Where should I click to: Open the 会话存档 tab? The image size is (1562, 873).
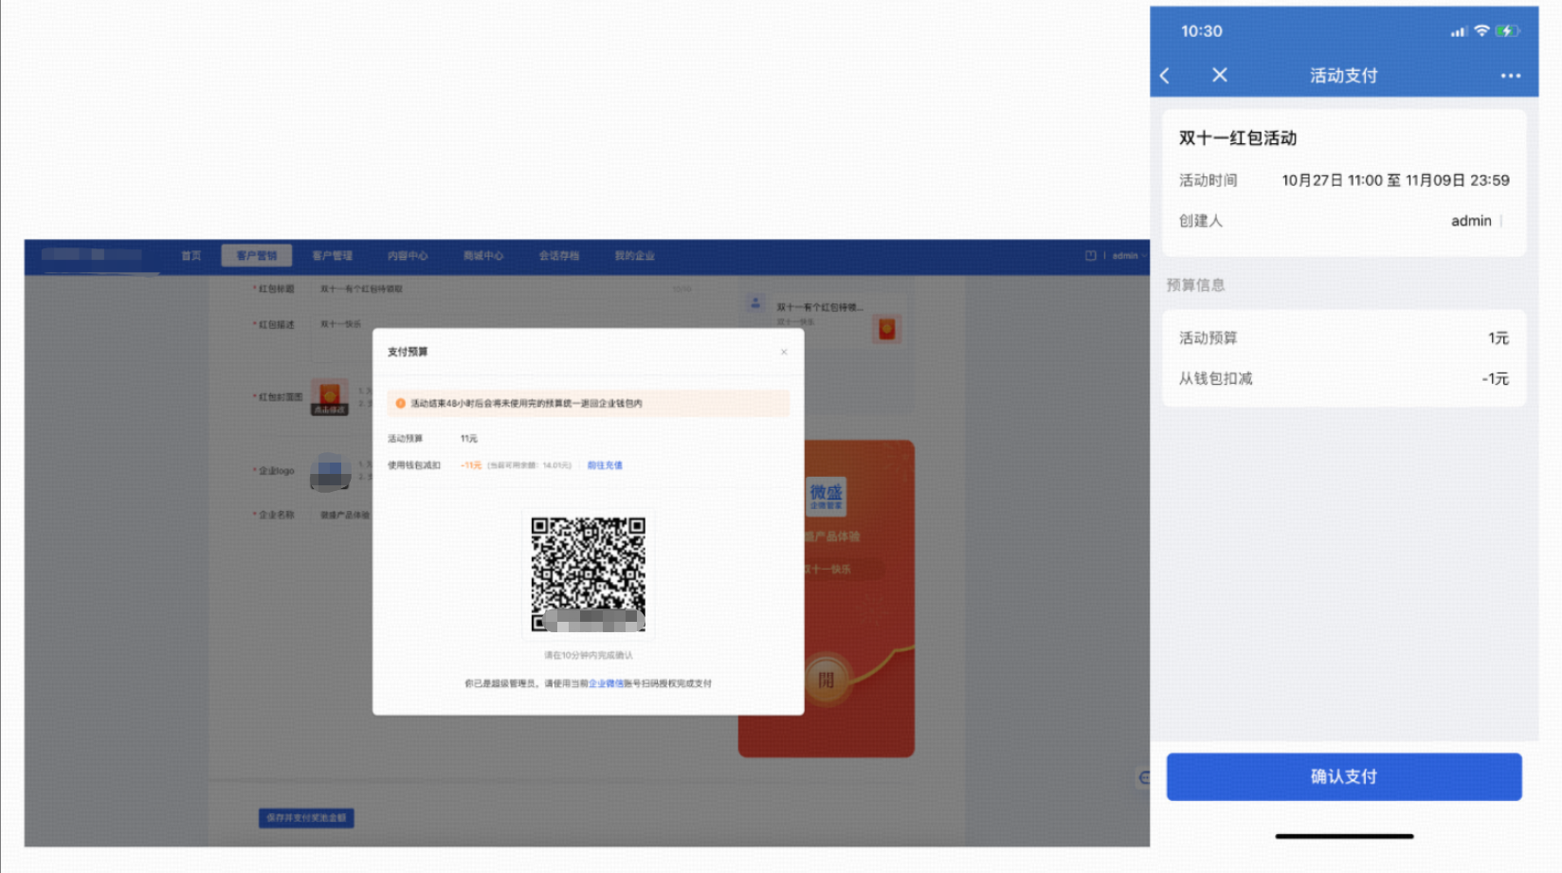pyautogui.click(x=559, y=256)
